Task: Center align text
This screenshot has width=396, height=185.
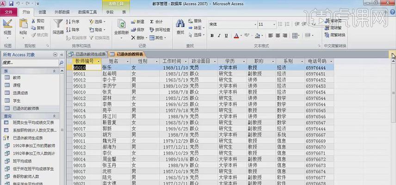Action: tap(278, 36)
